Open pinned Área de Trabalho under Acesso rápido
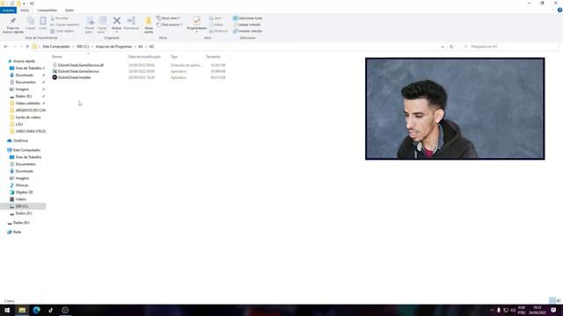This screenshot has width=563, height=316. coord(28,68)
